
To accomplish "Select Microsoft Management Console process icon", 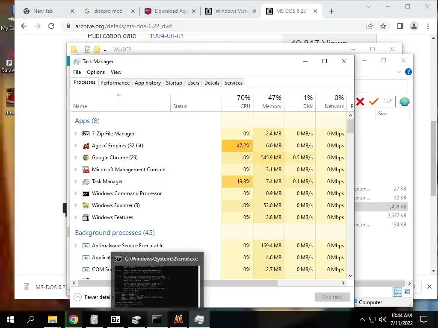I will (86, 170).
